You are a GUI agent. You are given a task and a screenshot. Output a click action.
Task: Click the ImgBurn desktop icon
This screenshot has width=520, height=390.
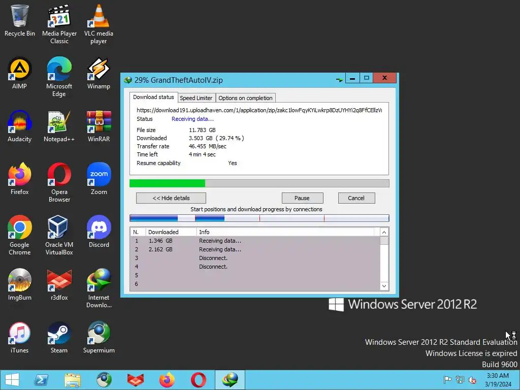20,284
